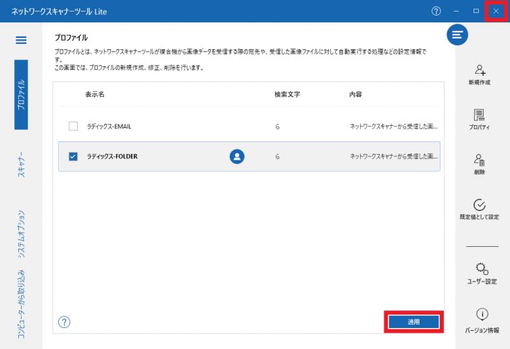Close the ネットワークスキャナーツール Lite window
Viewport: 510px width, 349px height.
coord(496,11)
